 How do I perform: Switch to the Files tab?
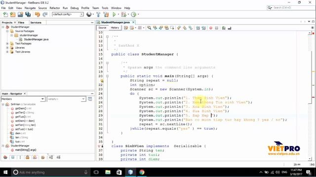click(x=21, y=23)
